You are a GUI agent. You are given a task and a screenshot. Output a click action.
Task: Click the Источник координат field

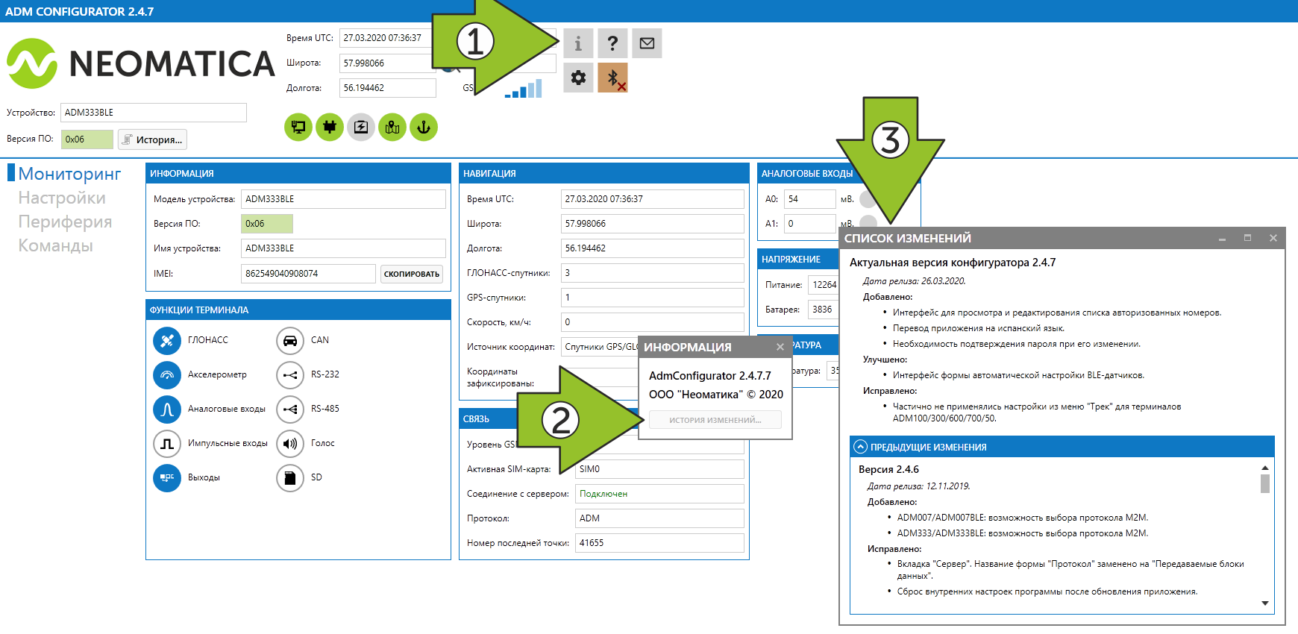(x=600, y=347)
